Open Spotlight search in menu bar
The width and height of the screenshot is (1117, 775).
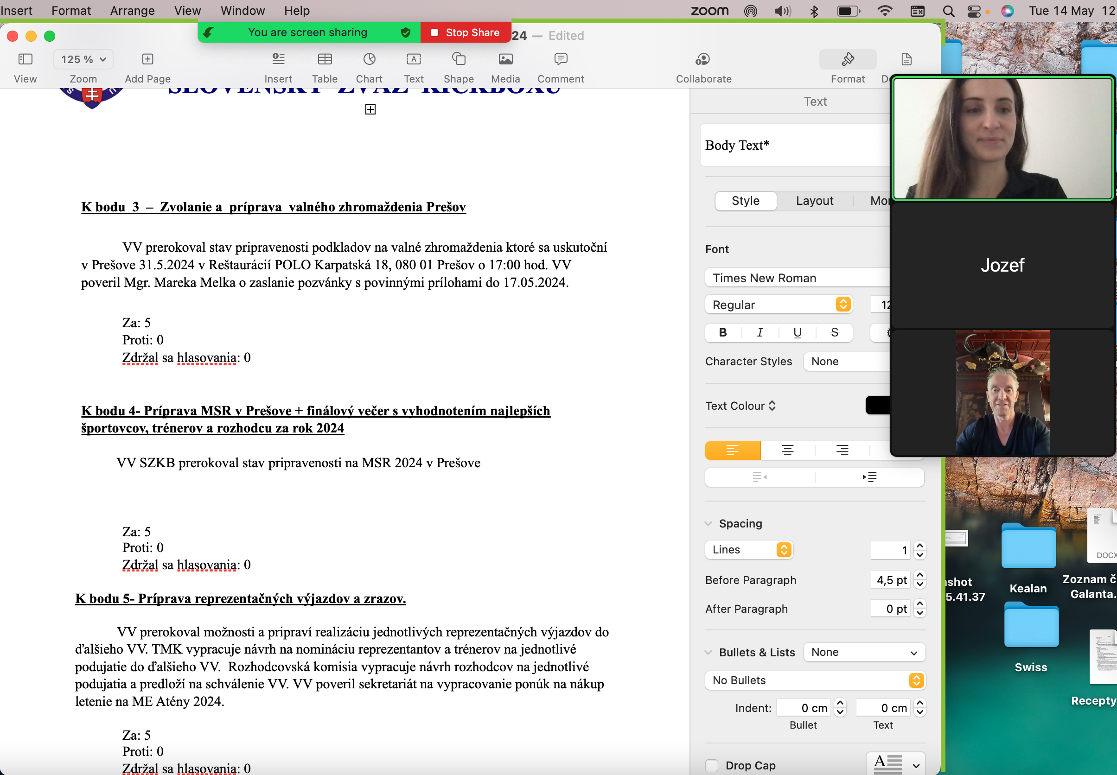click(x=949, y=11)
